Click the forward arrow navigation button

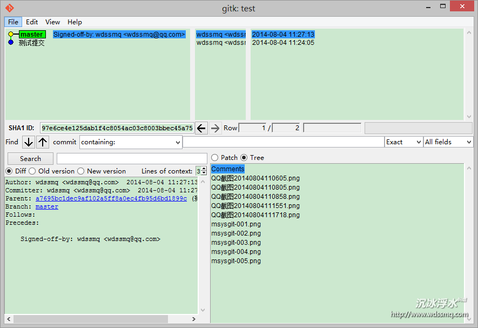point(215,128)
